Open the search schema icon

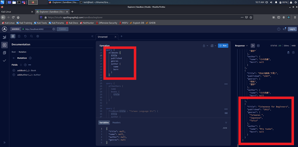[32, 36]
